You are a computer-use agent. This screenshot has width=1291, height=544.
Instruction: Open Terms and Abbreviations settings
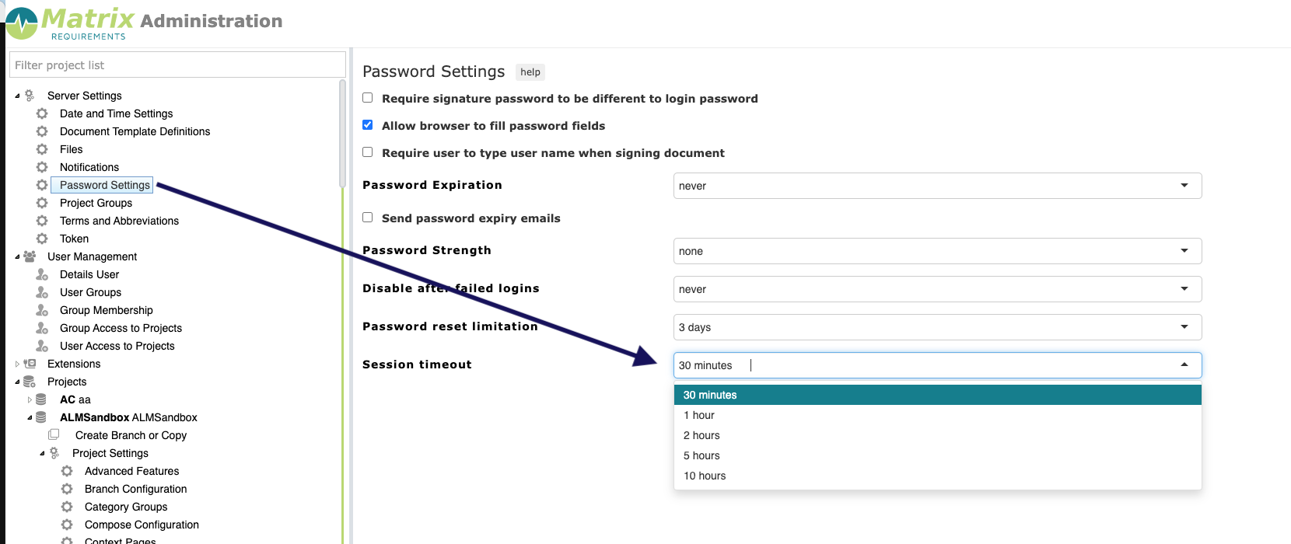119,221
